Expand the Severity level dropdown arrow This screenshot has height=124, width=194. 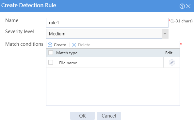coord(165,34)
